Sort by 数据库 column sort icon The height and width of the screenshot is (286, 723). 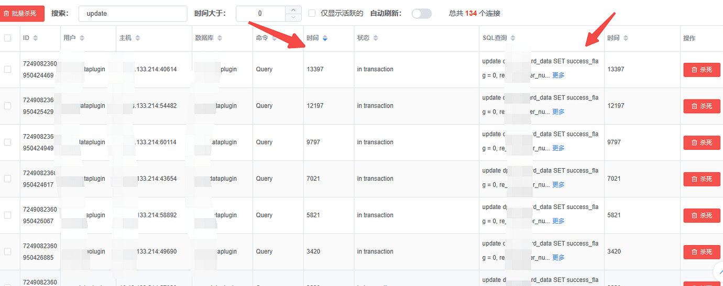coord(220,38)
